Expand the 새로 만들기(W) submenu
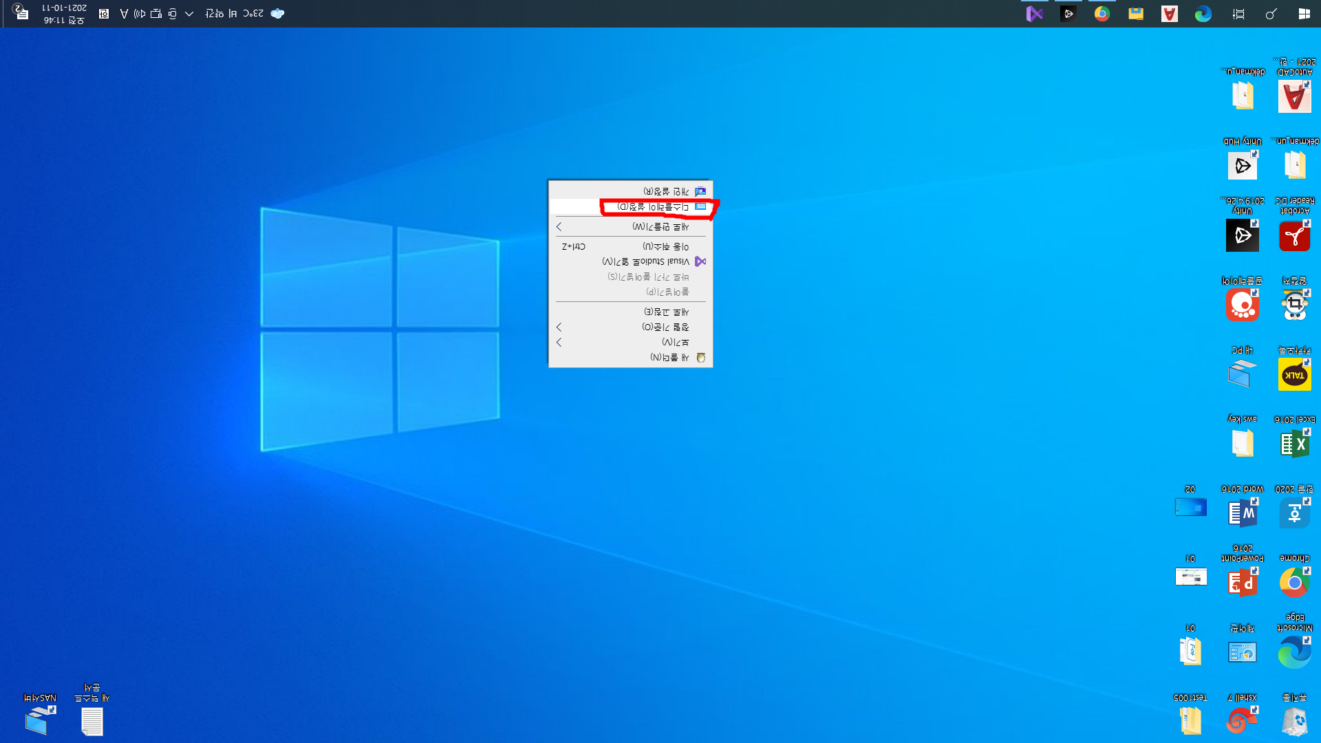The image size is (1321, 743). click(631, 226)
